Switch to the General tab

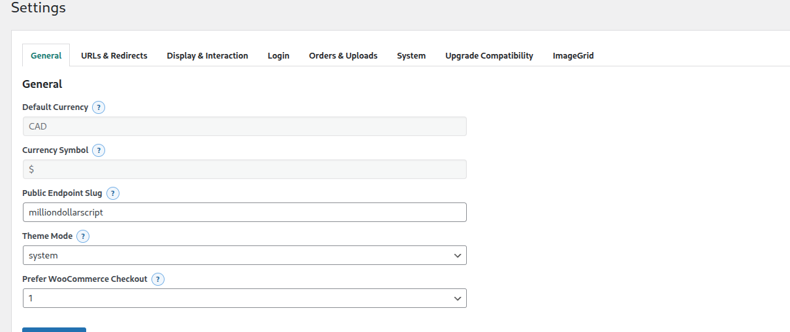pyautogui.click(x=46, y=56)
